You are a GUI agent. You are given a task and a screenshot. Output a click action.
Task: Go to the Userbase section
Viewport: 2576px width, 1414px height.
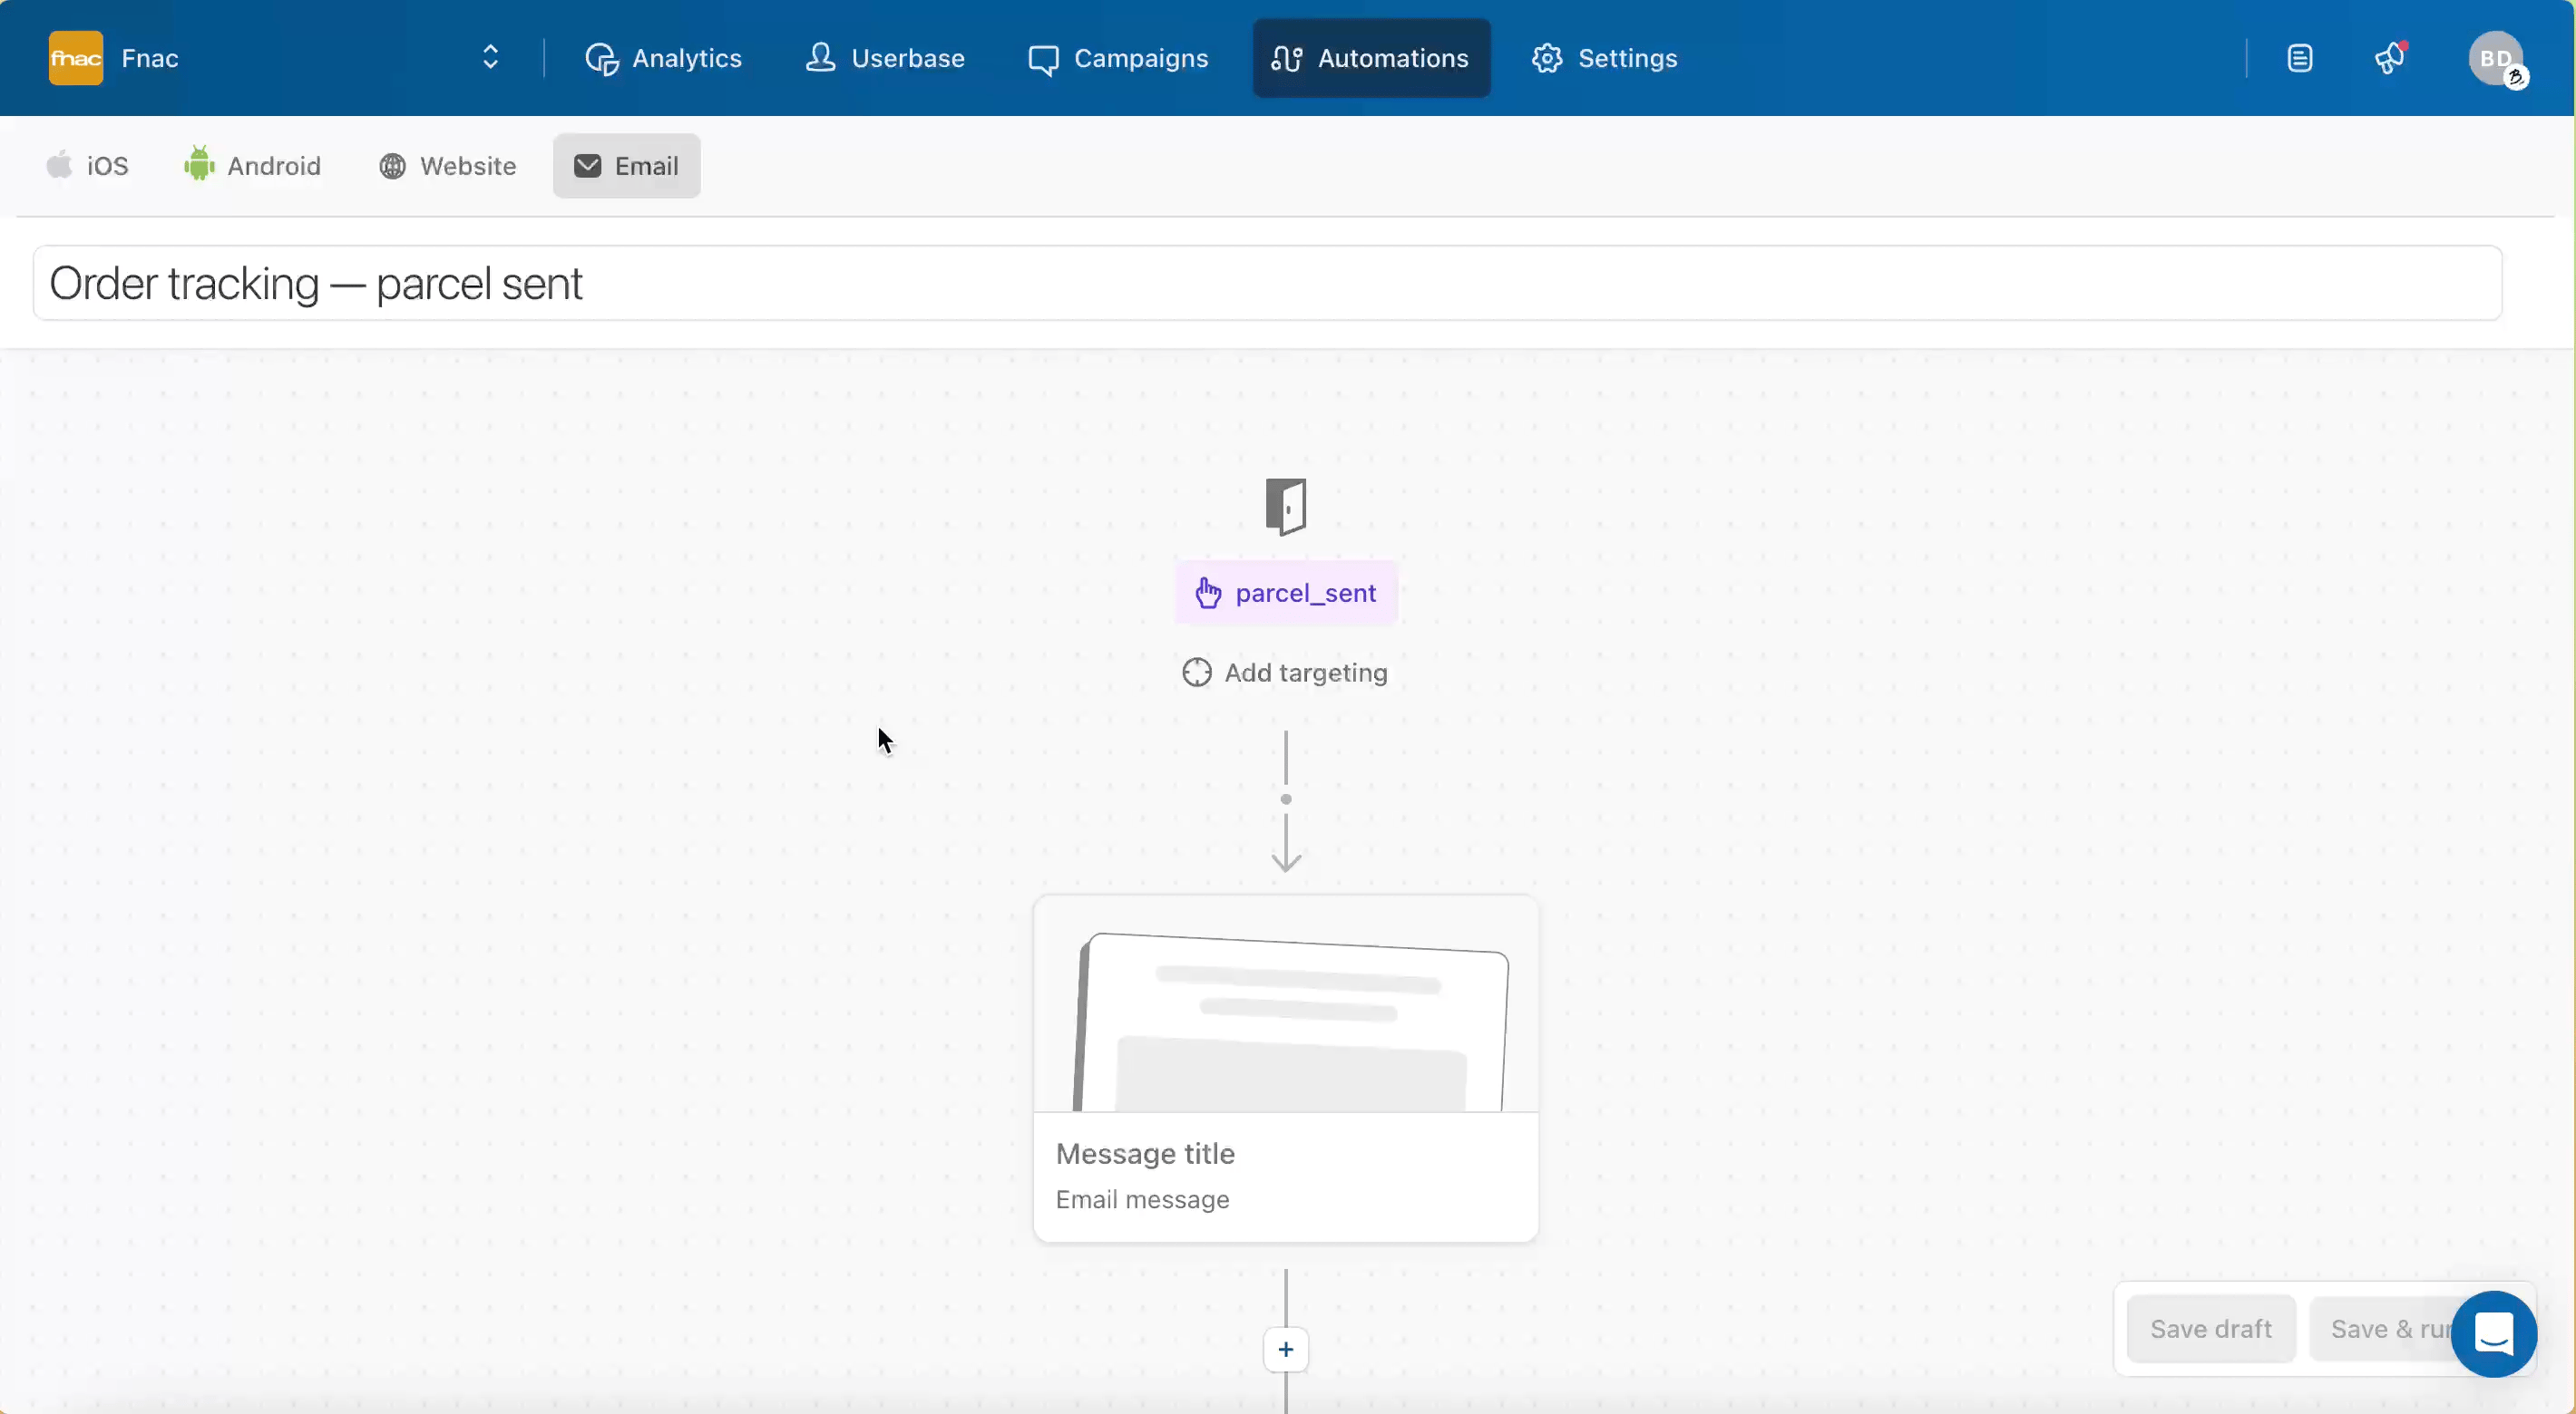[884, 58]
